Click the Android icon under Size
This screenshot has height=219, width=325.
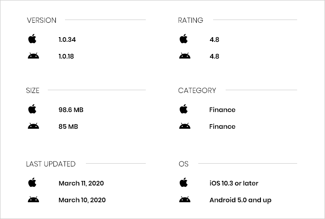33,126
